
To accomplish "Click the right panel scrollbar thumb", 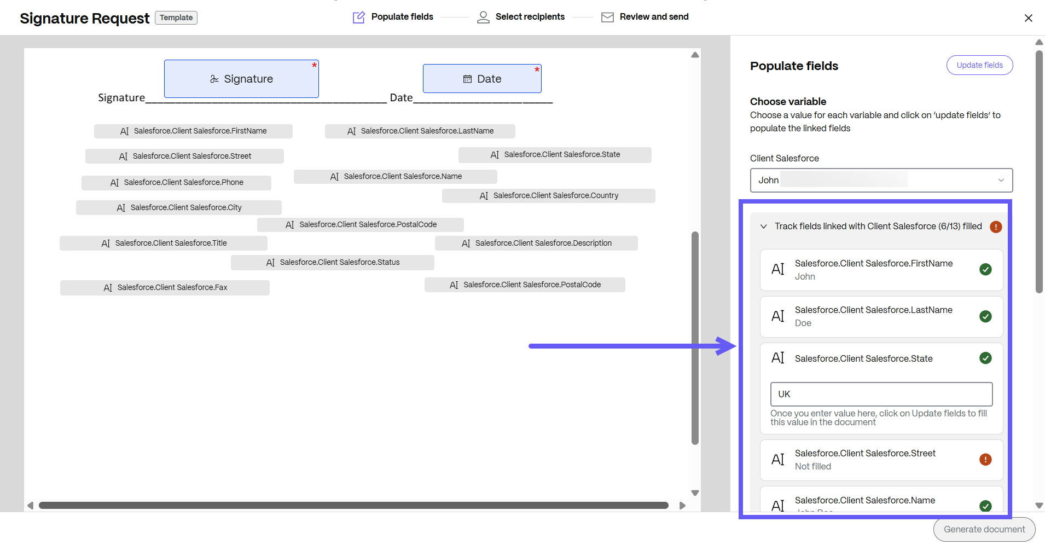I will click(x=1039, y=172).
